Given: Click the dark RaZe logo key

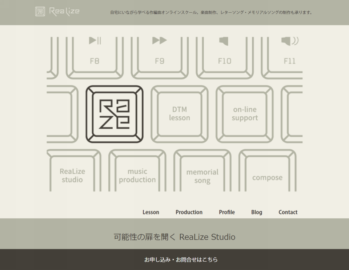Looking at the screenshot, I should pyautogui.click(x=115, y=114).
